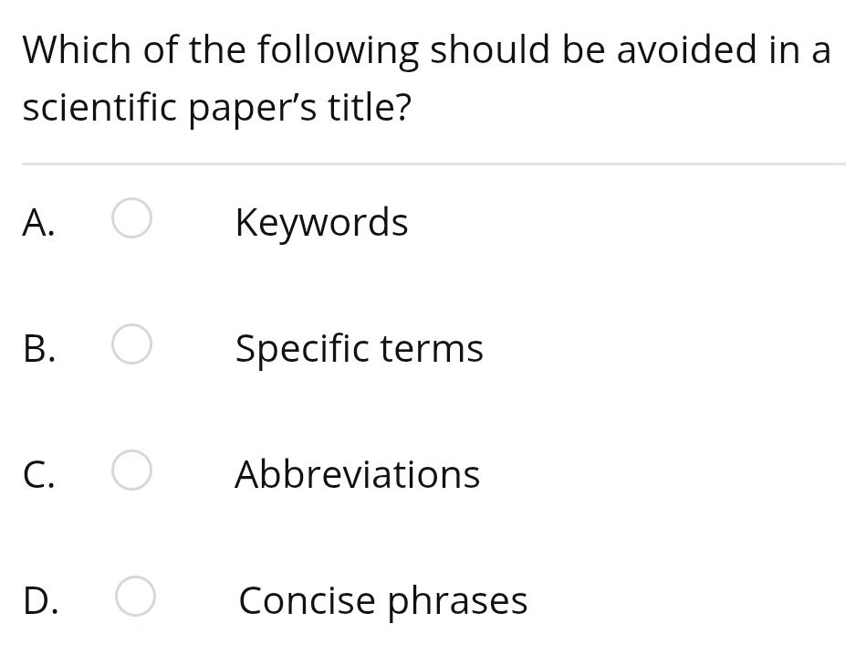
Task: Click the Abbreviations answer text
Action: click(358, 474)
